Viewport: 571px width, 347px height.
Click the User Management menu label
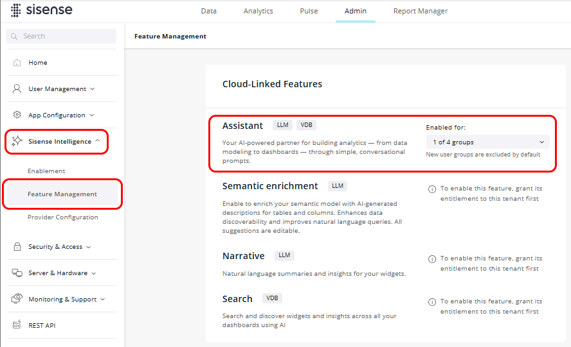pyautogui.click(x=57, y=89)
